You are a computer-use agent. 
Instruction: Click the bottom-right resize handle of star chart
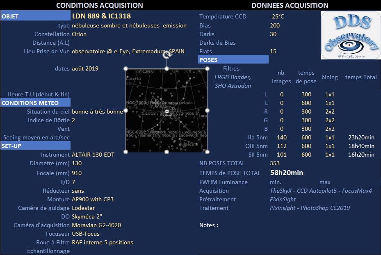pyautogui.click(x=207, y=152)
